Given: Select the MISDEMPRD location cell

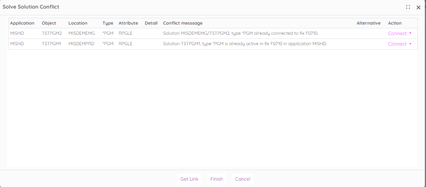Looking at the screenshot, I should (81, 44).
